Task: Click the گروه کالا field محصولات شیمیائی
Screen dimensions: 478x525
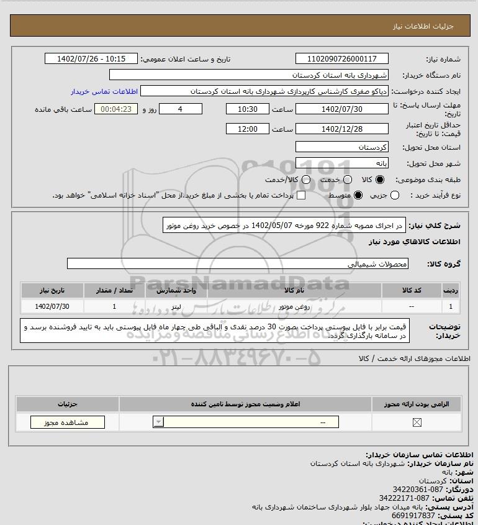Action: coord(238,264)
